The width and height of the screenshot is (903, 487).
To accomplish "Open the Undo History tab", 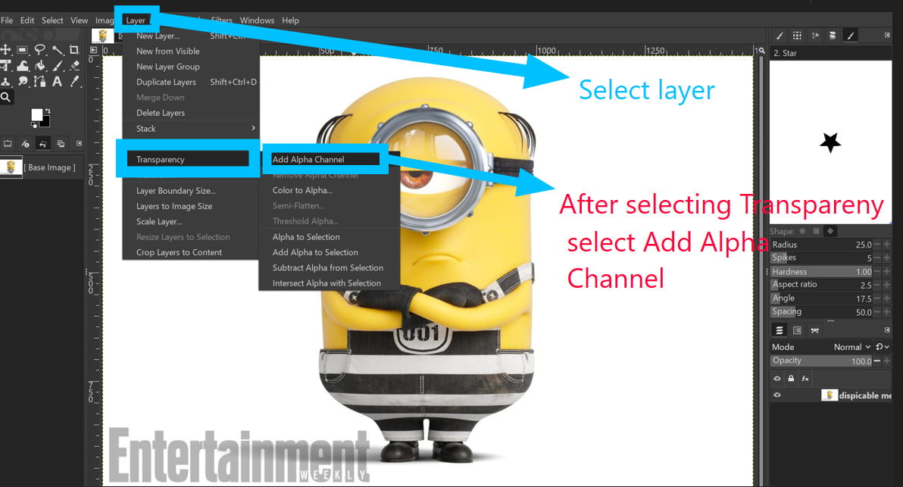I will tap(42, 143).
